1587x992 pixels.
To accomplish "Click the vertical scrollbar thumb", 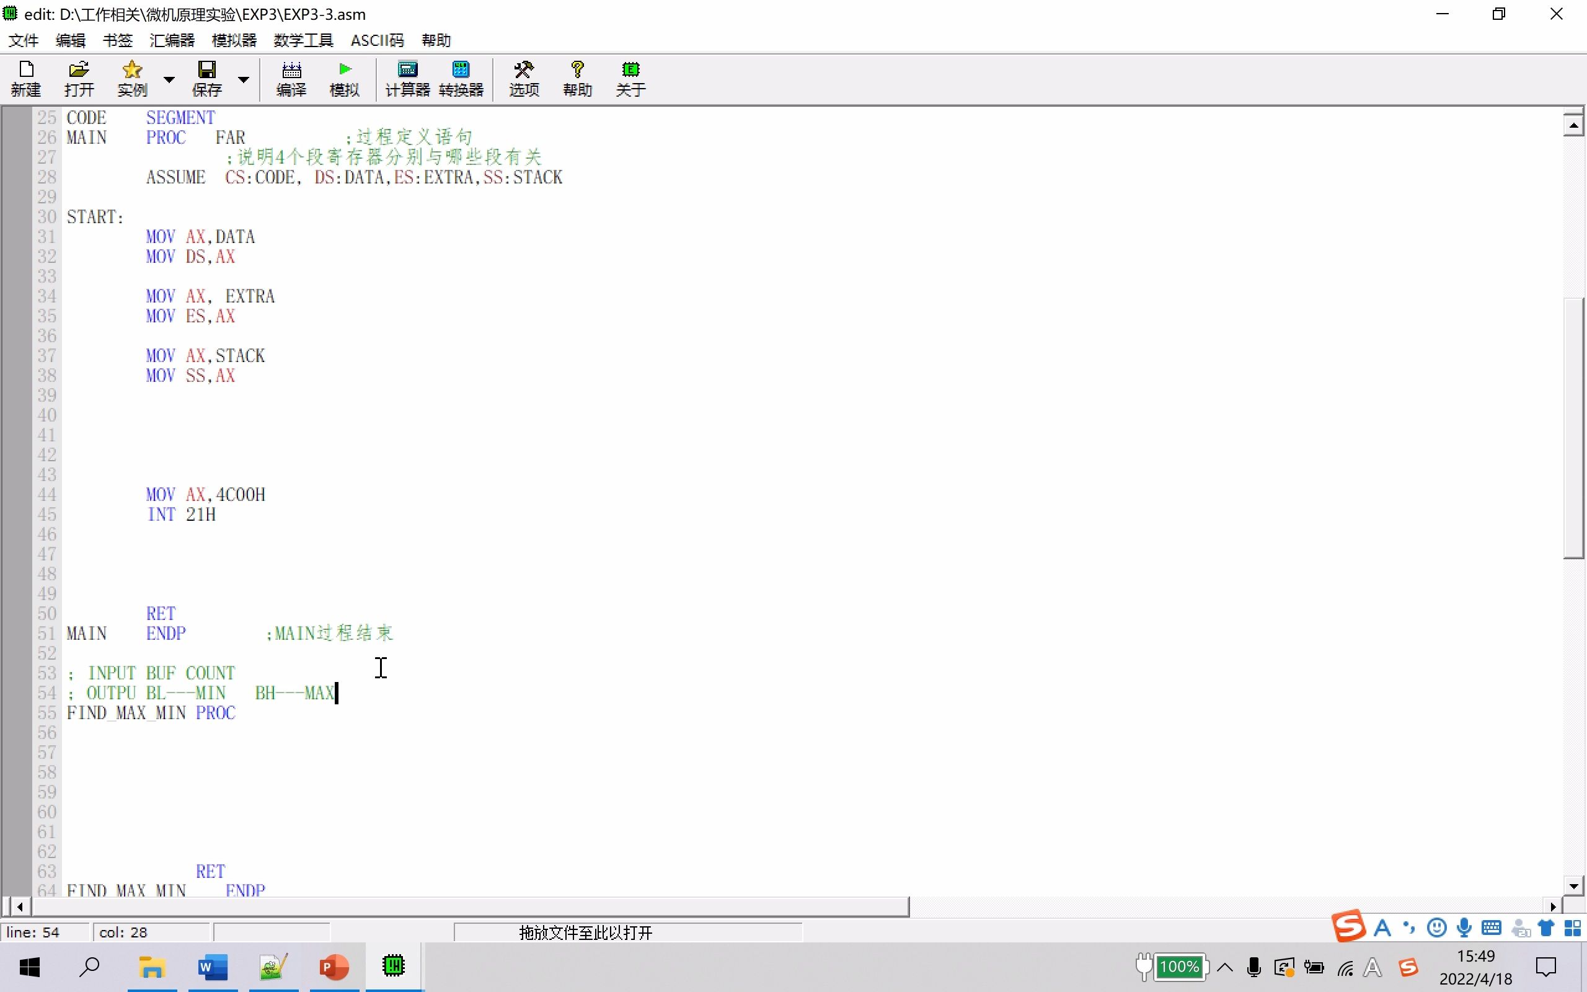I will [x=1574, y=428].
